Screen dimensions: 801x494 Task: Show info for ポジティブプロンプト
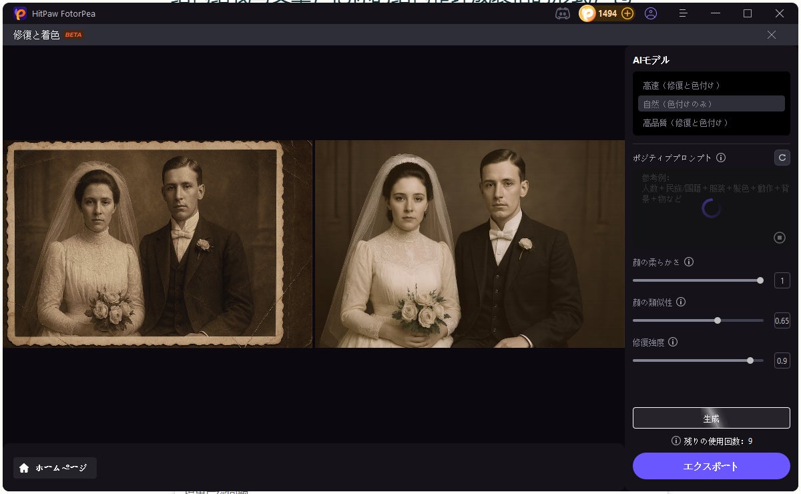click(721, 158)
